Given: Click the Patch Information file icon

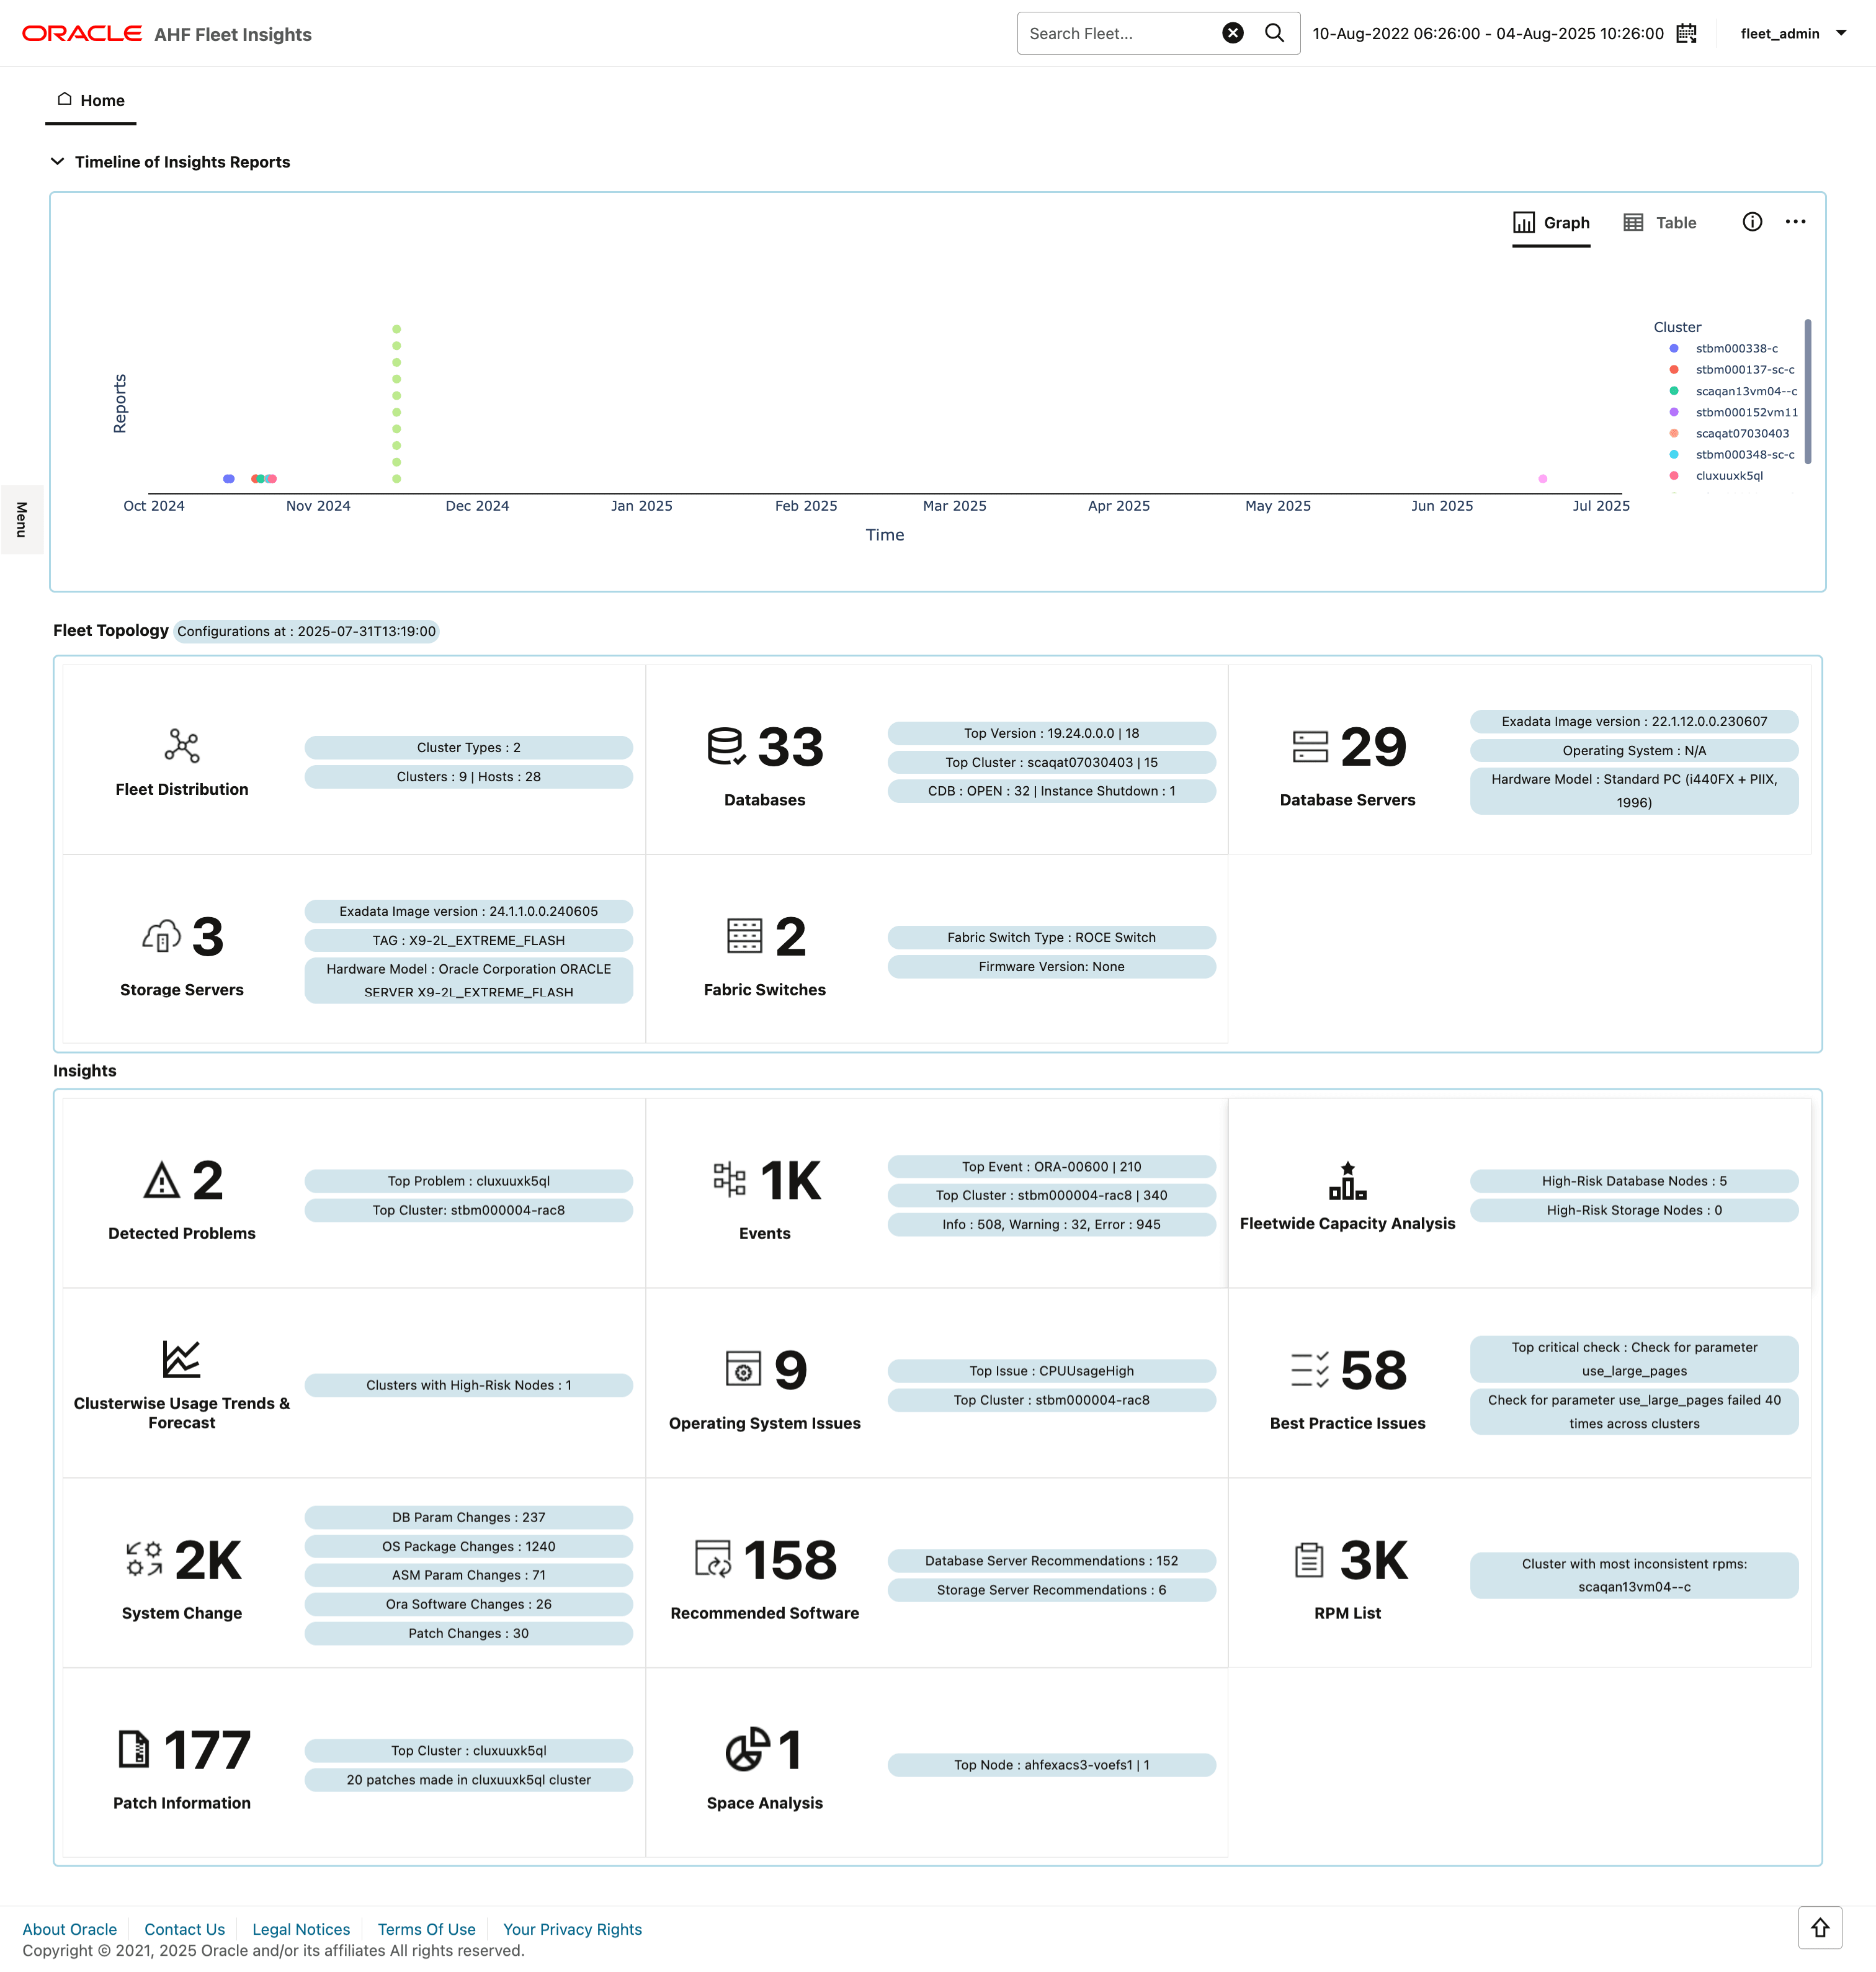Looking at the screenshot, I should click(x=133, y=1749).
